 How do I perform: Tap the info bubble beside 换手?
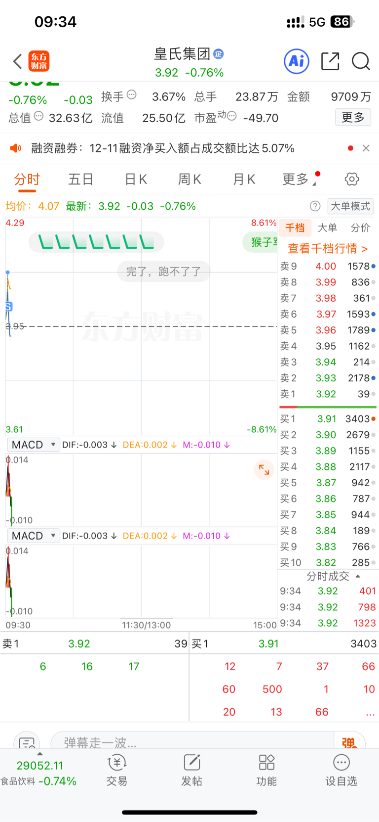click(x=131, y=95)
